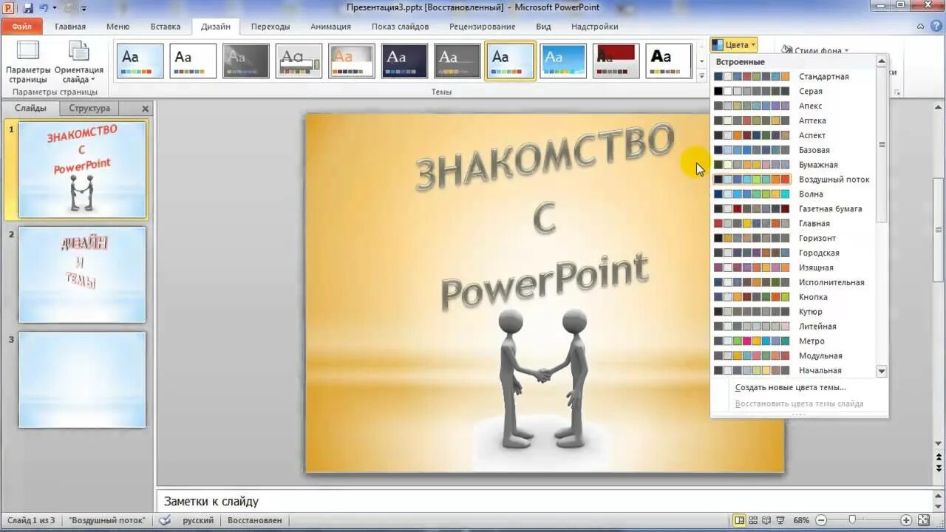
Task: Click the zoom slider handle
Action: coord(852,520)
